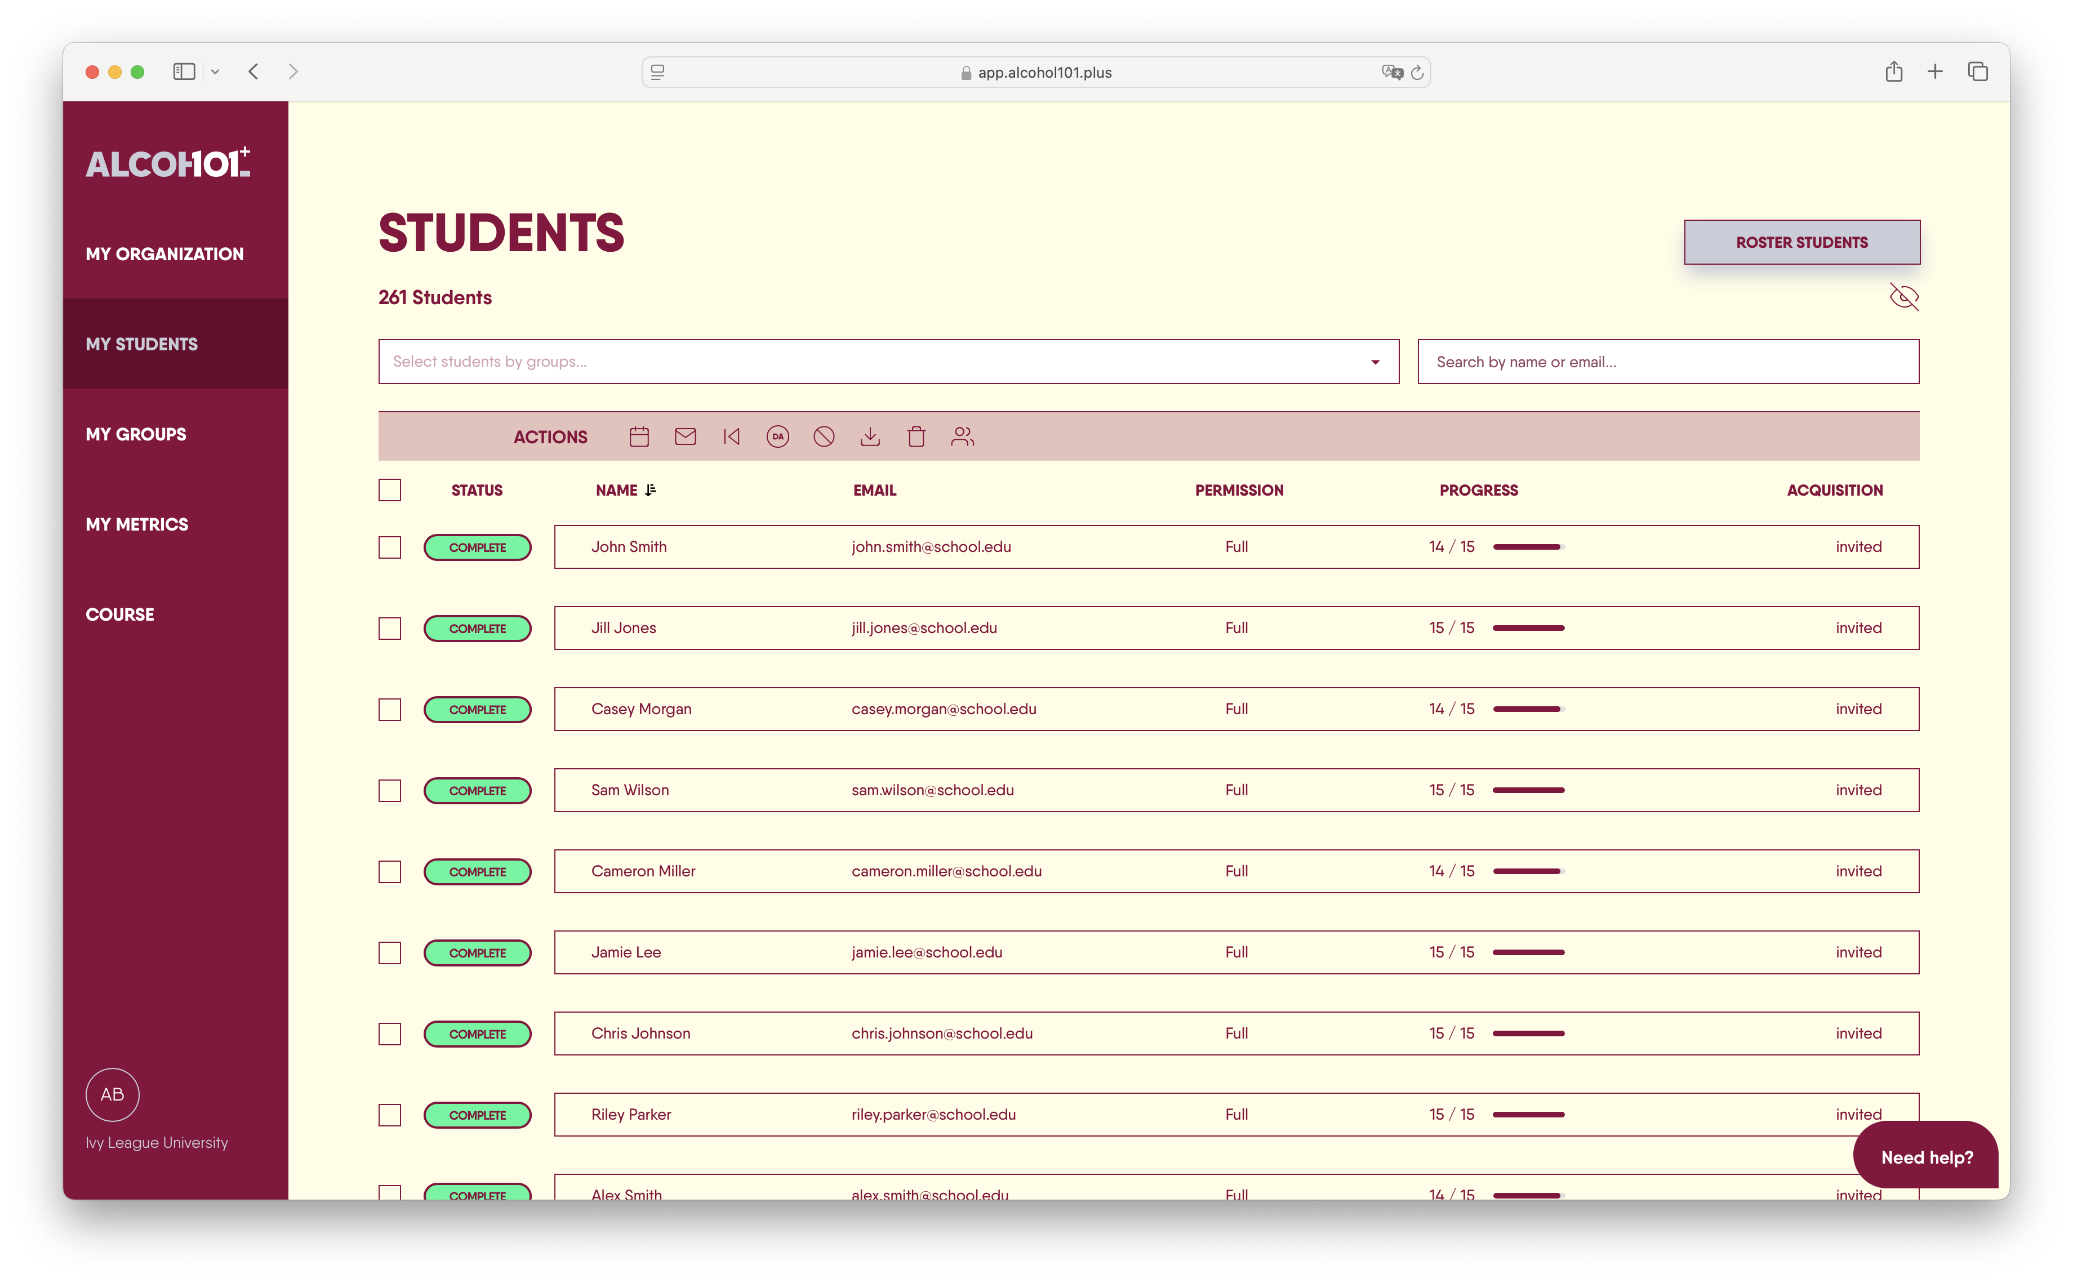Tick Casey Morgan's checkbox
Screen dimensions: 2073x1283
click(x=389, y=709)
